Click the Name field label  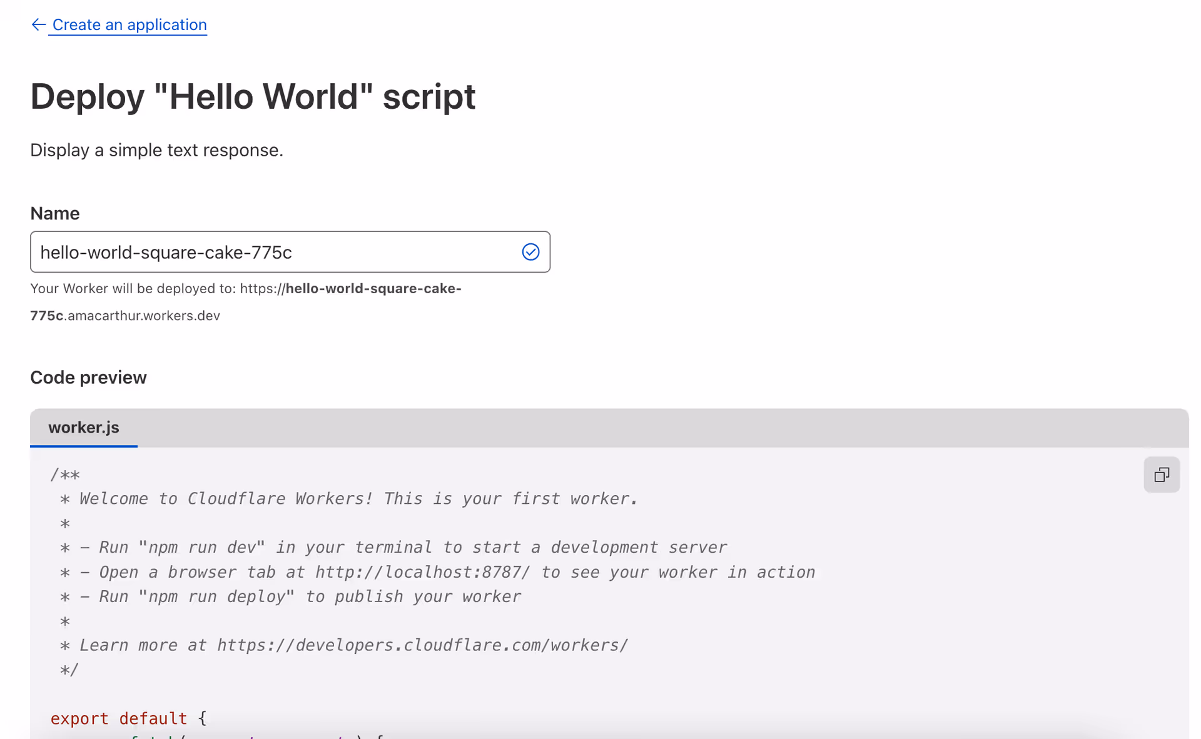tap(55, 213)
